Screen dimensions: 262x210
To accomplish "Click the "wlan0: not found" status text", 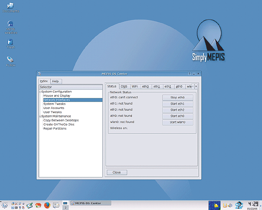I will (x=122, y=122).
